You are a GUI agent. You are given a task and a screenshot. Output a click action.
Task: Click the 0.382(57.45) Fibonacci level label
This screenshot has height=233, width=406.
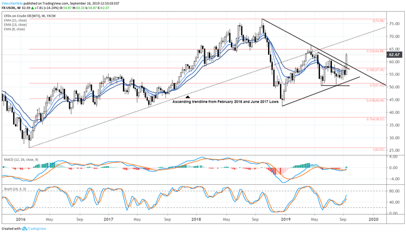[376, 70]
